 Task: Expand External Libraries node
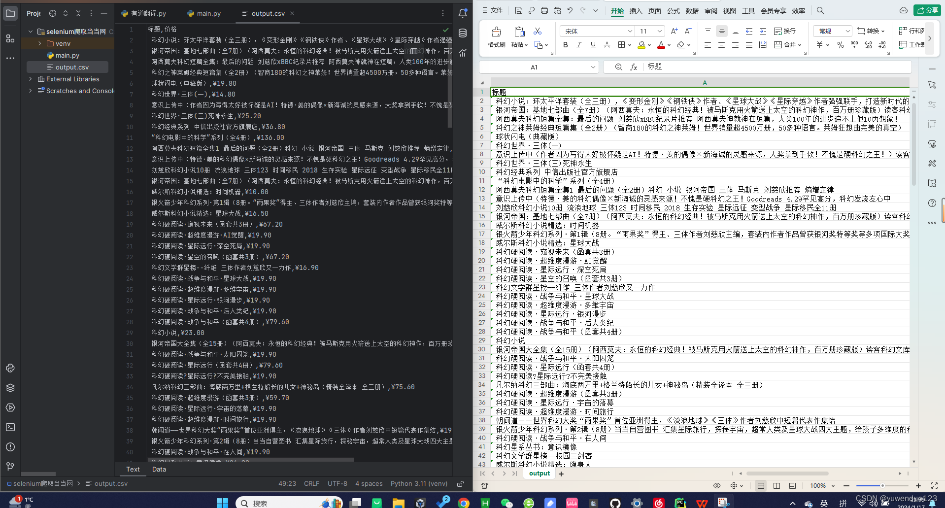[x=31, y=79]
